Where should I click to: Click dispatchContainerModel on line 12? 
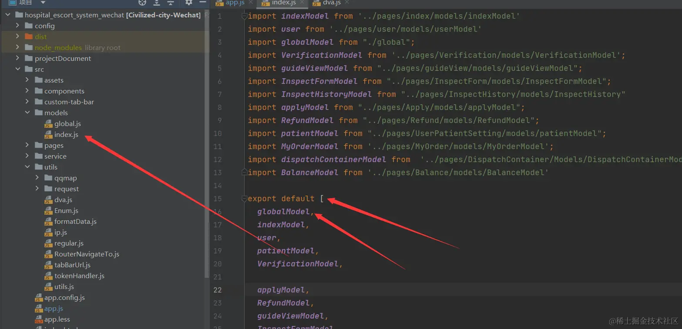[x=334, y=160]
